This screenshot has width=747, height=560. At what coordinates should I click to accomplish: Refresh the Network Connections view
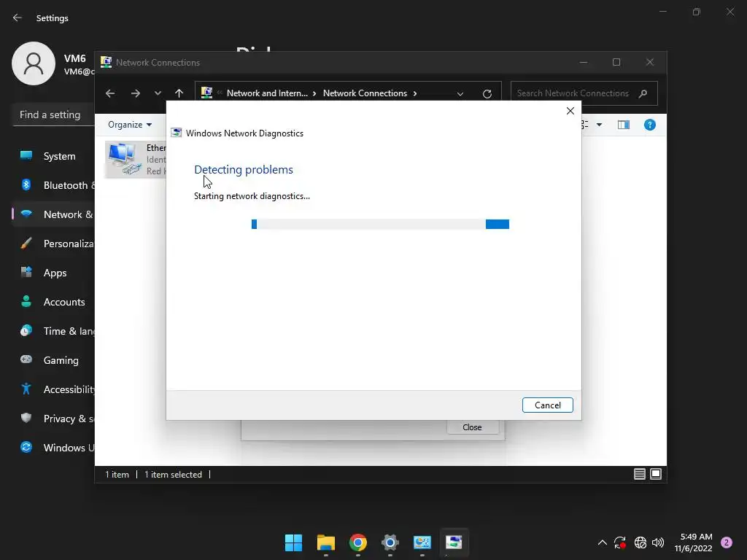487,94
